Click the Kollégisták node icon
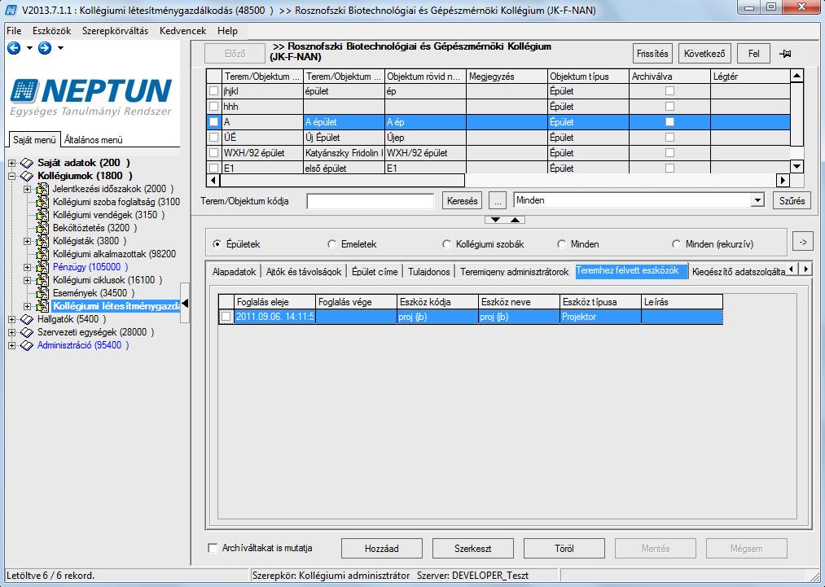 [x=42, y=241]
